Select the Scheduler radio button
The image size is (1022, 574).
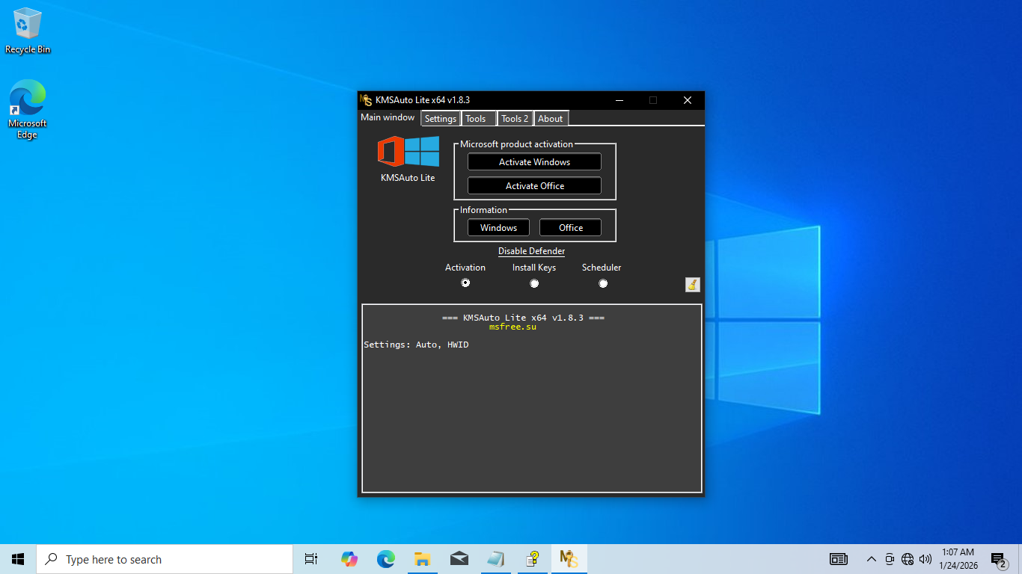[602, 283]
